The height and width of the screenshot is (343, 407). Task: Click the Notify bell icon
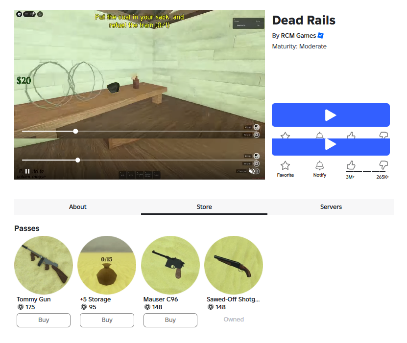(x=319, y=165)
